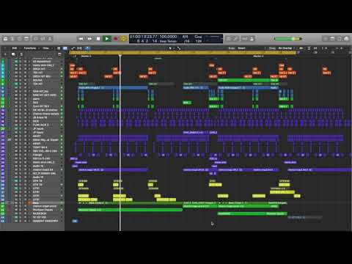
Task: Toggle Show Flex button
Action: 79,48
